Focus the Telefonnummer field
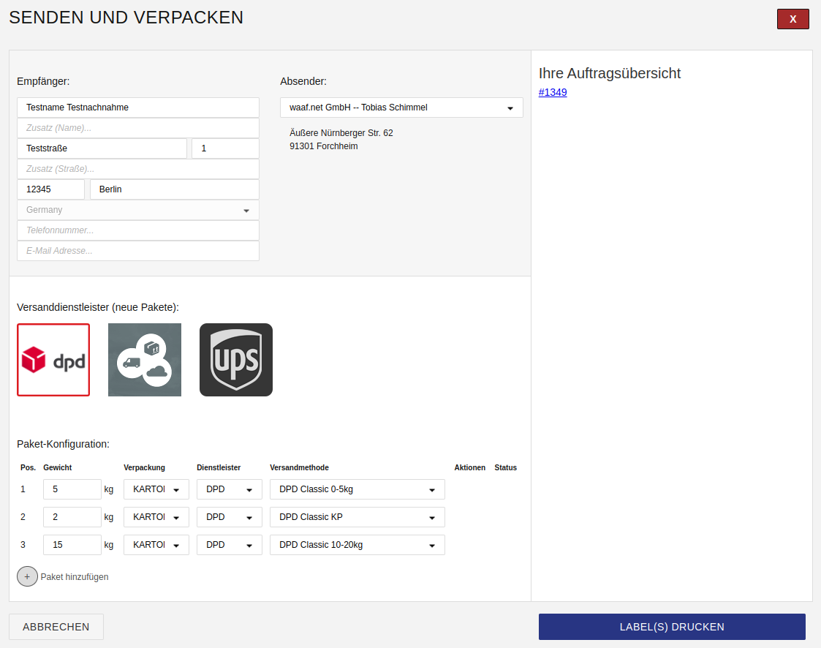 (x=138, y=230)
